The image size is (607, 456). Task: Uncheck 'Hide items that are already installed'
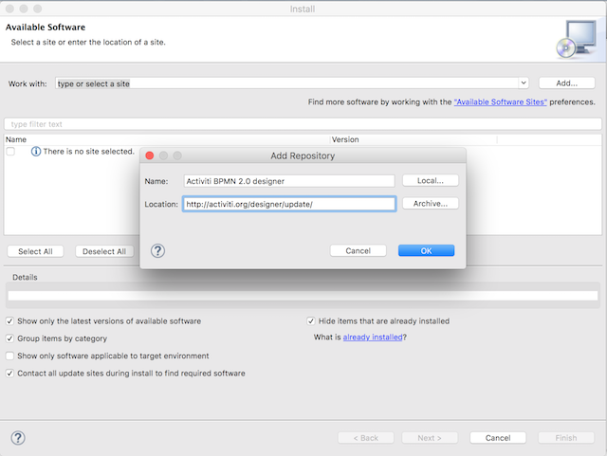click(x=310, y=321)
